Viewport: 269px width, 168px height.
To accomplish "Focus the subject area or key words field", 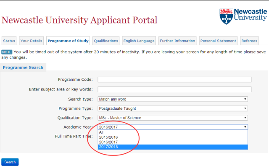I will click(x=174, y=89).
